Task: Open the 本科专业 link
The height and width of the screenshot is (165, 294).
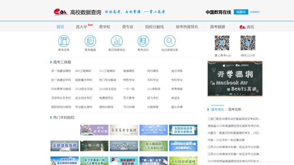Action: coord(153,80)
